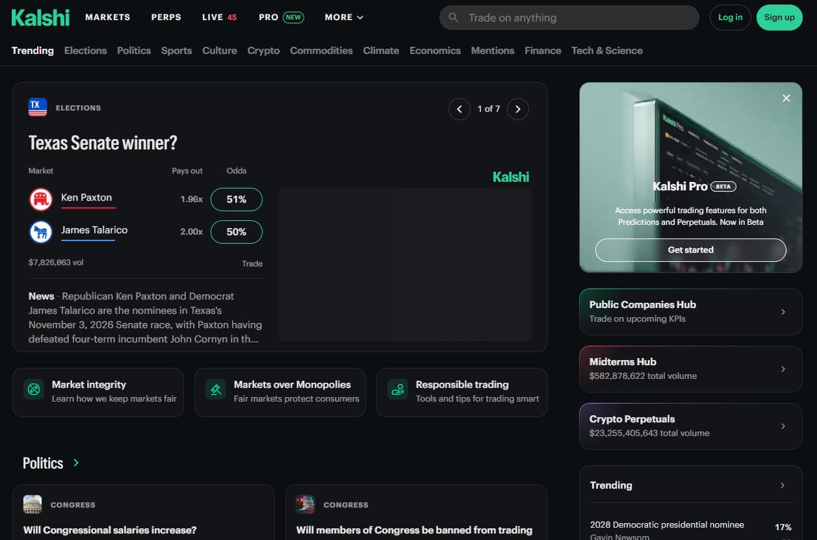Select the Climate category tab
The width and height of the screenshot is (817, 540).
[x=381, y=51]
